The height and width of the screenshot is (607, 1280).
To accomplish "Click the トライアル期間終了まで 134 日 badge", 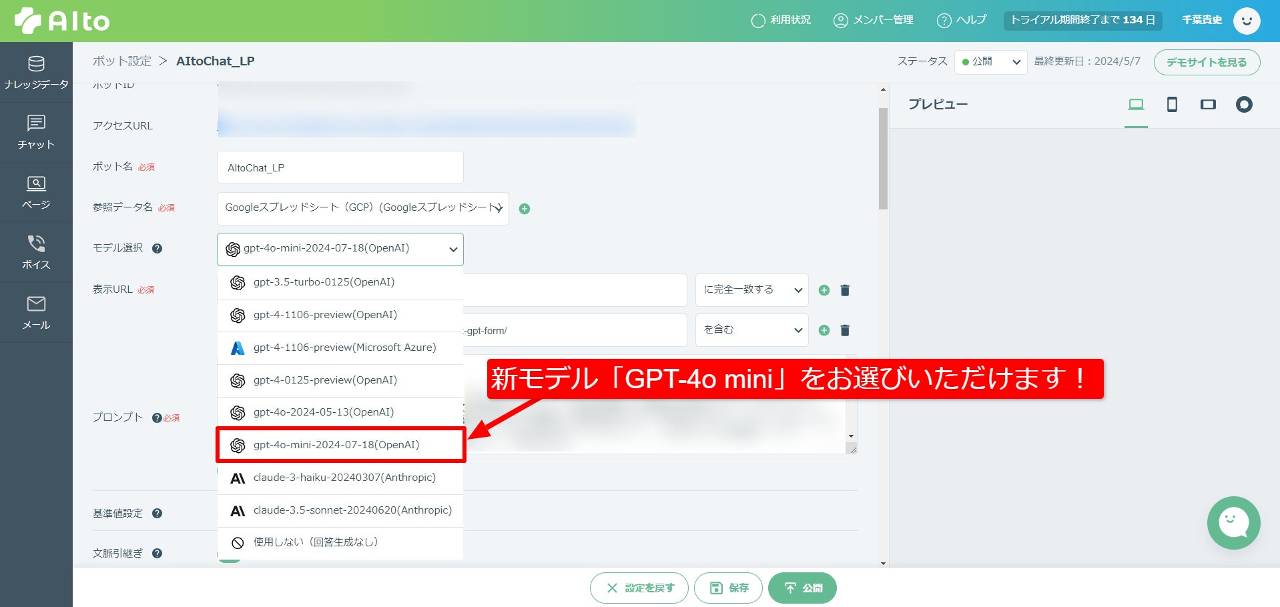I will [x=1082, y=21].
